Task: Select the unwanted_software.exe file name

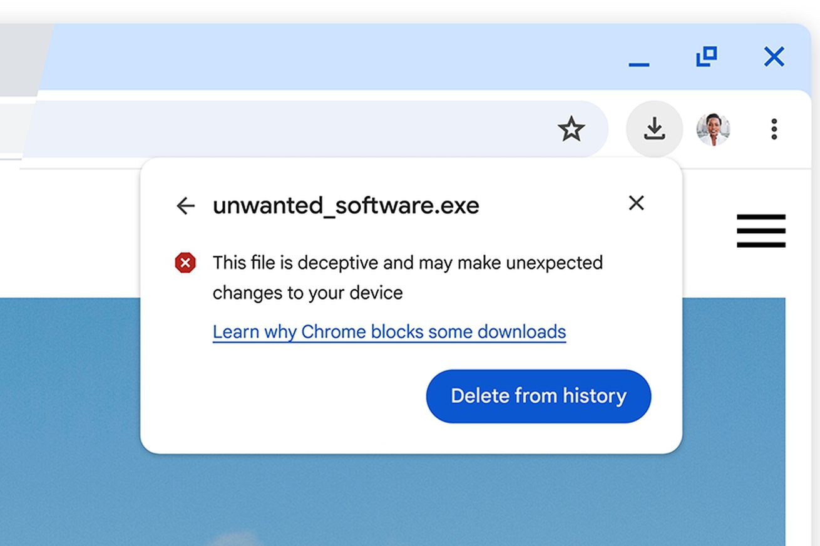Action: pos(346,206)
